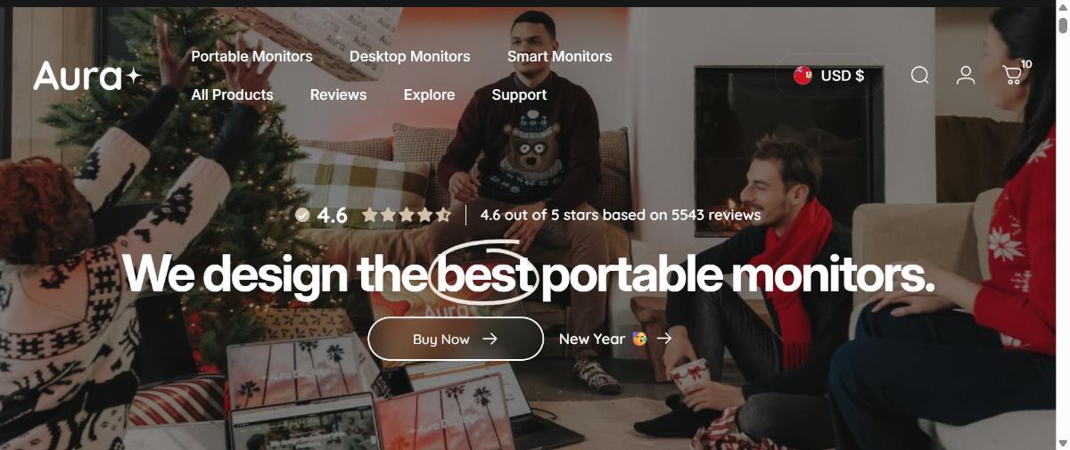Click the star rating icons

pyautogui.click(x=406, y=215)
